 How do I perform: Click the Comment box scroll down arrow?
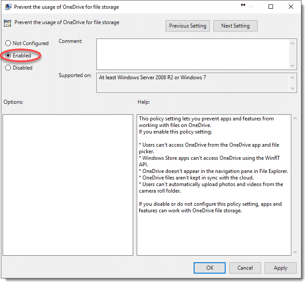[293, 66]
